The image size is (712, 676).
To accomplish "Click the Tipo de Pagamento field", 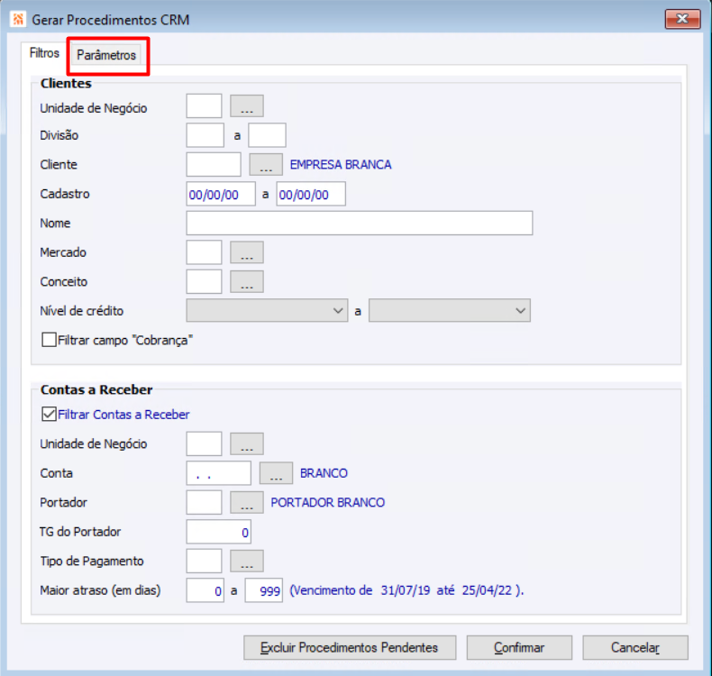I will point(204,561).
